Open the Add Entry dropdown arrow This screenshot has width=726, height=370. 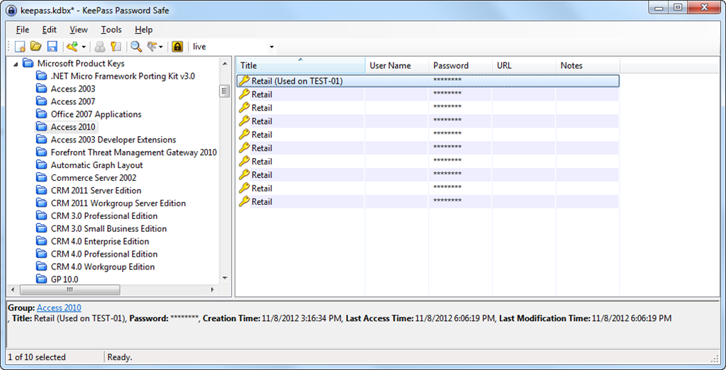coord(84,47)
